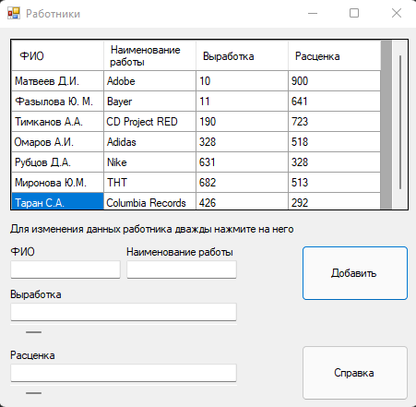
Task: Click the Выработка value 631
Action: tap(242, 162)
